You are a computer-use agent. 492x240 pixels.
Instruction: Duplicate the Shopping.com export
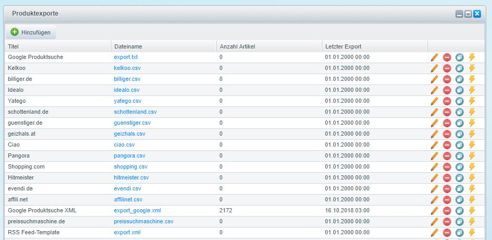pyautogui.click(x=460, y=166)
